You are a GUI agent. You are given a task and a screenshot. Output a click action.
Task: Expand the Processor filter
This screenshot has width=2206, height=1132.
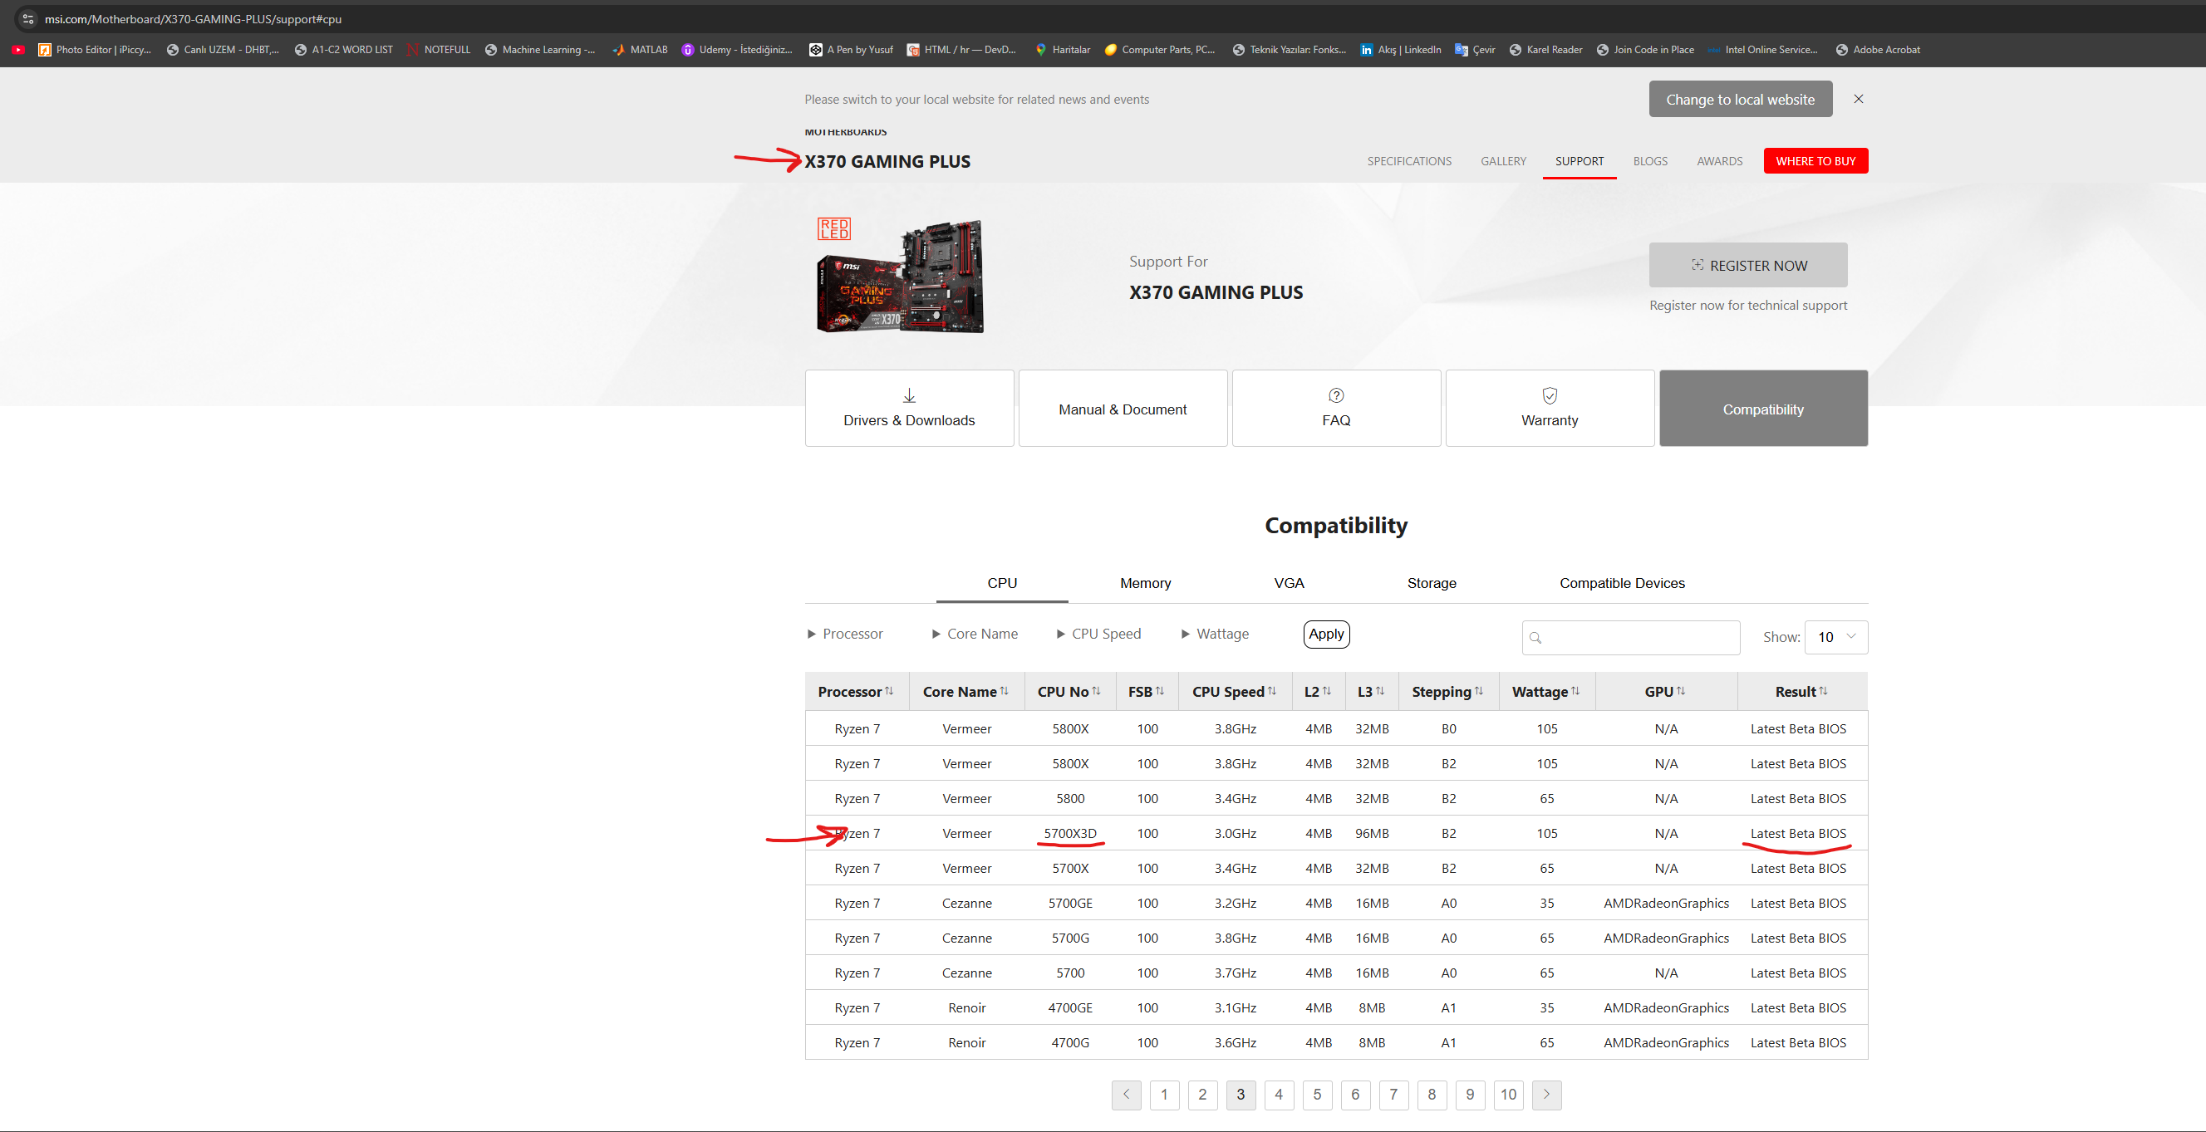tap(844, 634)
